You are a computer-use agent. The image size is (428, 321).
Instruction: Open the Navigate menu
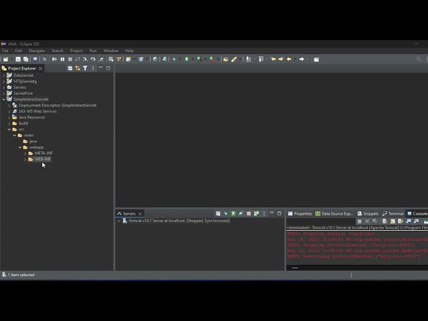37,51
